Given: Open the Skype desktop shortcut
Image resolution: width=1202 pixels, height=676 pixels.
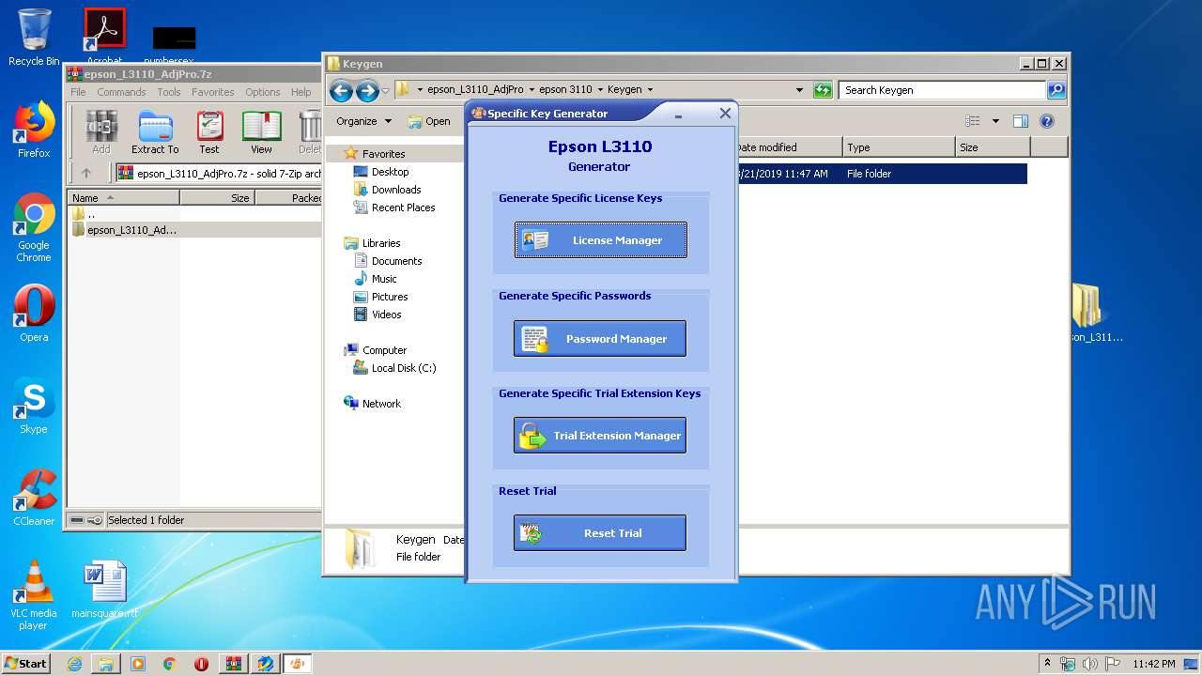Looking at the screenshot, I should [x=34, y=406].
